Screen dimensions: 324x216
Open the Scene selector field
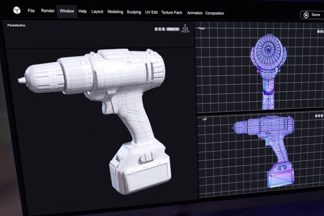point(312,15)
